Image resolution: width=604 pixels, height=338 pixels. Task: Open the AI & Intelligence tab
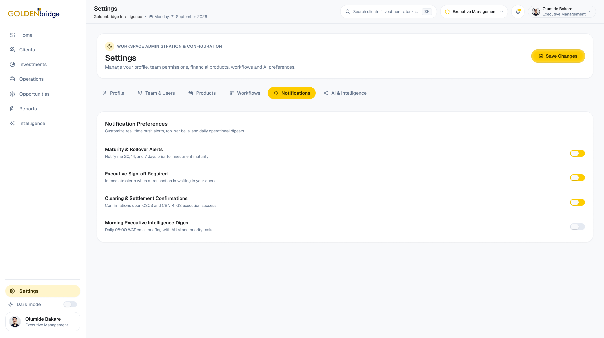[x=345, y=93]
